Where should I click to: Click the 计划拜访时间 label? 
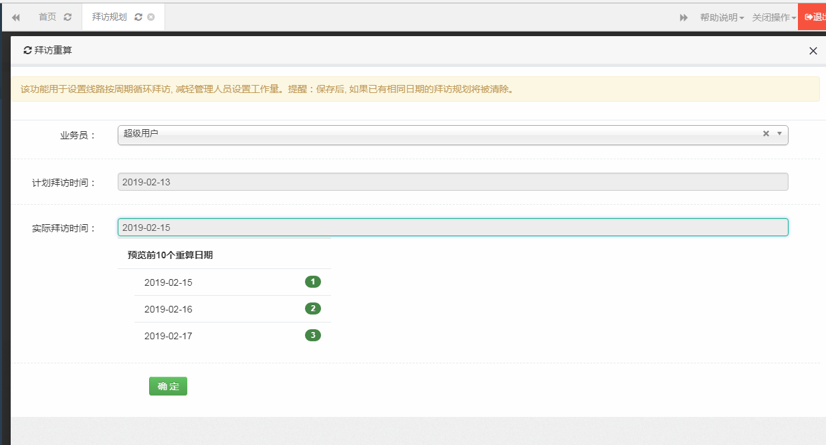tap(64, 183)
